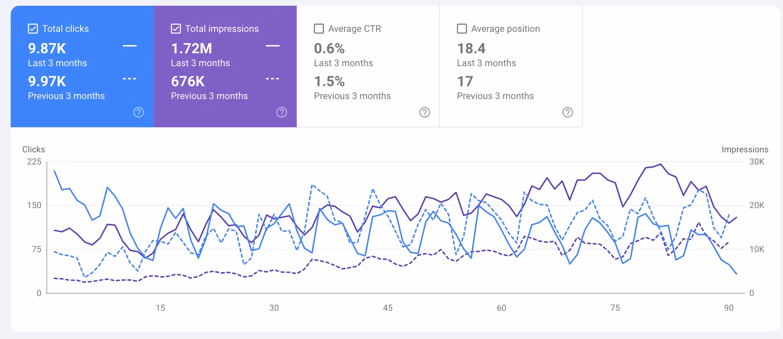Image resolution: width=783 pixels, height=339 pixels.
Task: Click the dashed line legend marker for Total clicks
Action: pos(130,78)
